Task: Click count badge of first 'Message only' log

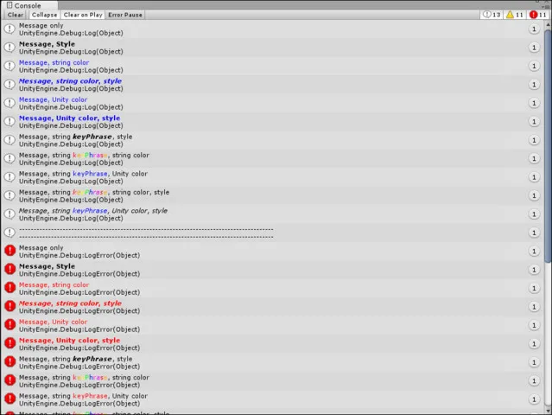Action: [x=534, y=29]
